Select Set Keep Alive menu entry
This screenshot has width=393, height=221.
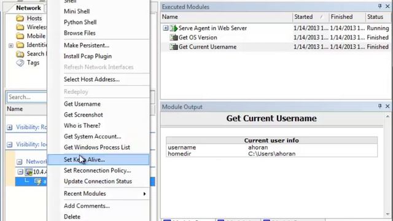98,160
